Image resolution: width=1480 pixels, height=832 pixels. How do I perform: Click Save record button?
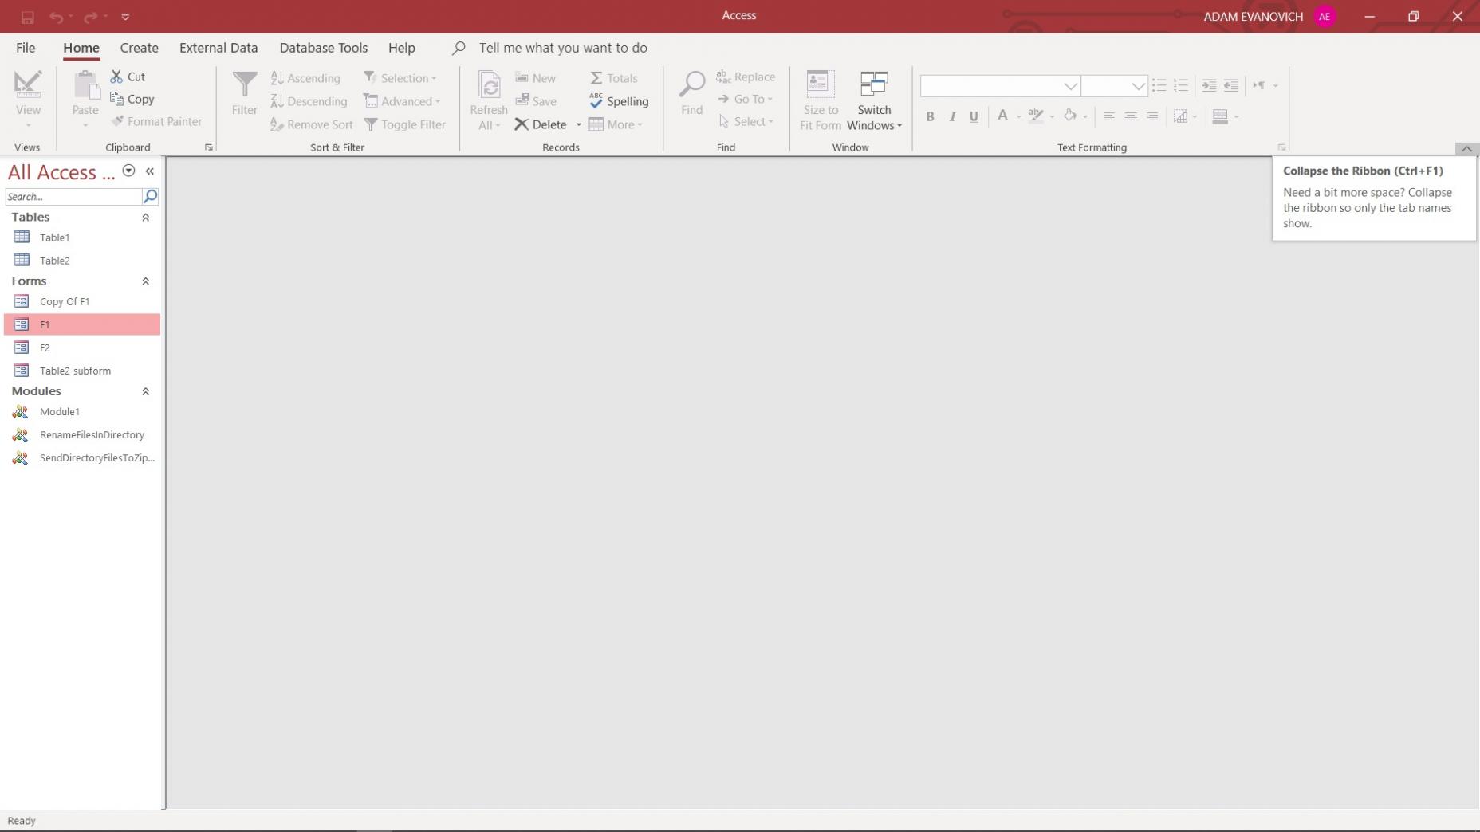[x=536, y=101]
